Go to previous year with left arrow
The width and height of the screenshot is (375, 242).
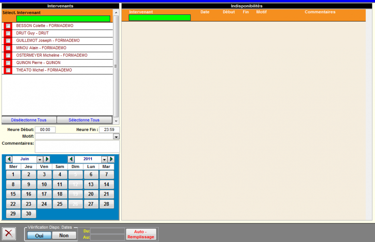71,159
